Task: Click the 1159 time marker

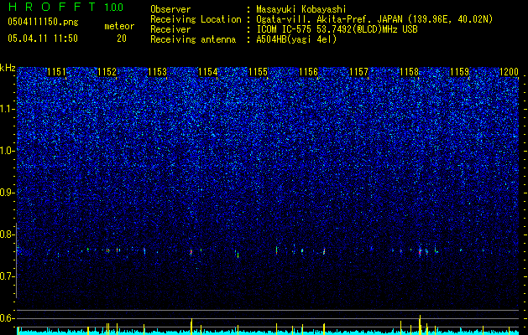Action: coord(460,72)
